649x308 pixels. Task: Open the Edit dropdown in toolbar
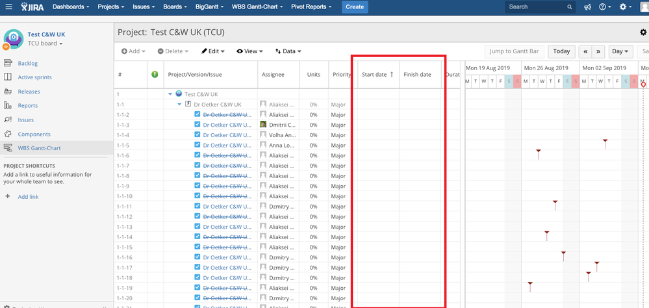pyautogui.click(x=212, y=51)
